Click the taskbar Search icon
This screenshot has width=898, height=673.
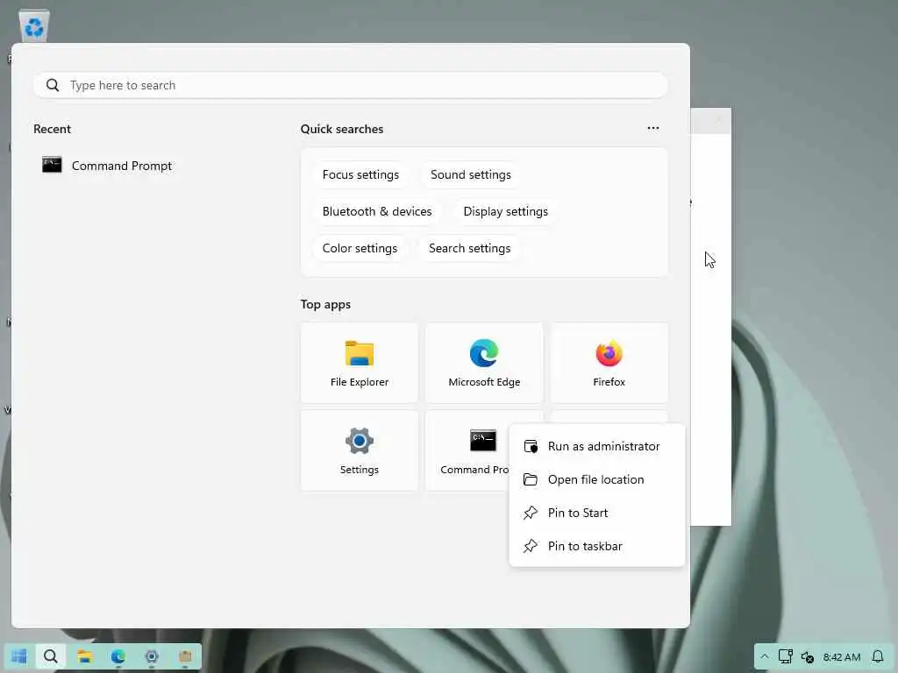tap(50, 656)
